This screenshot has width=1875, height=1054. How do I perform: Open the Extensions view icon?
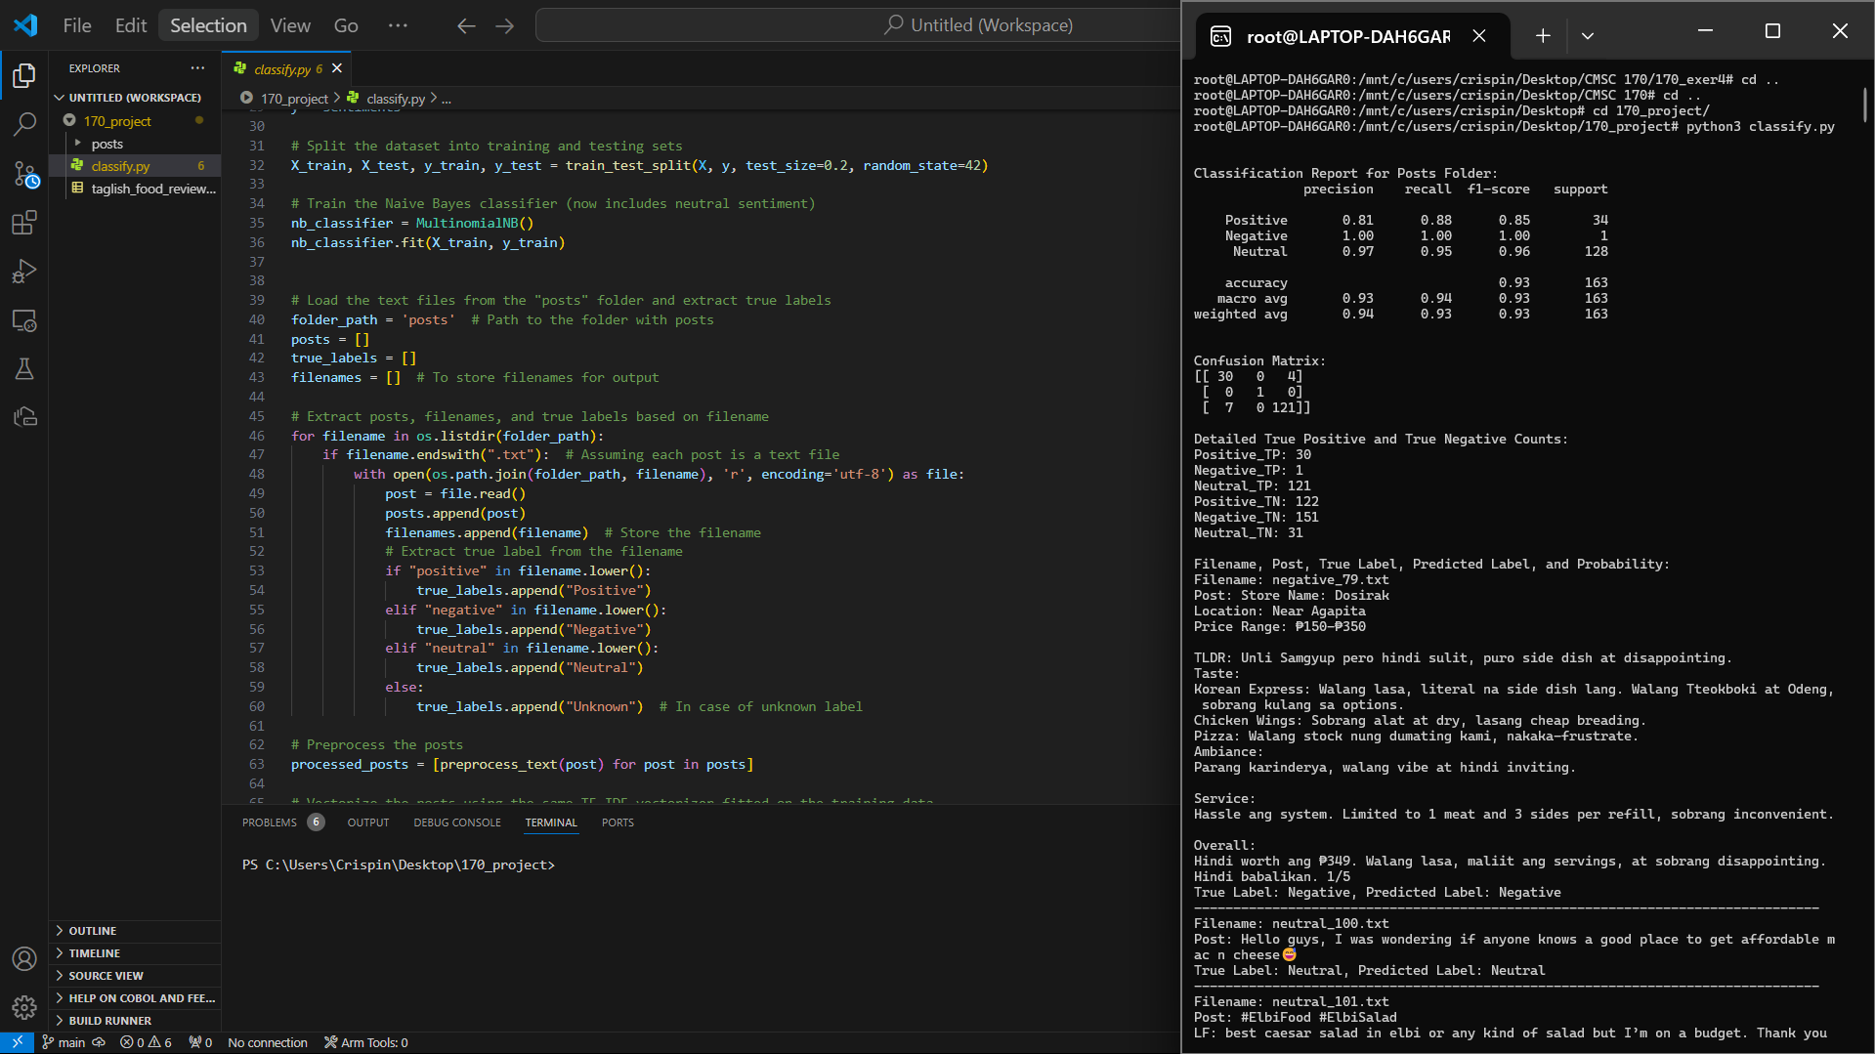(24, 223)
